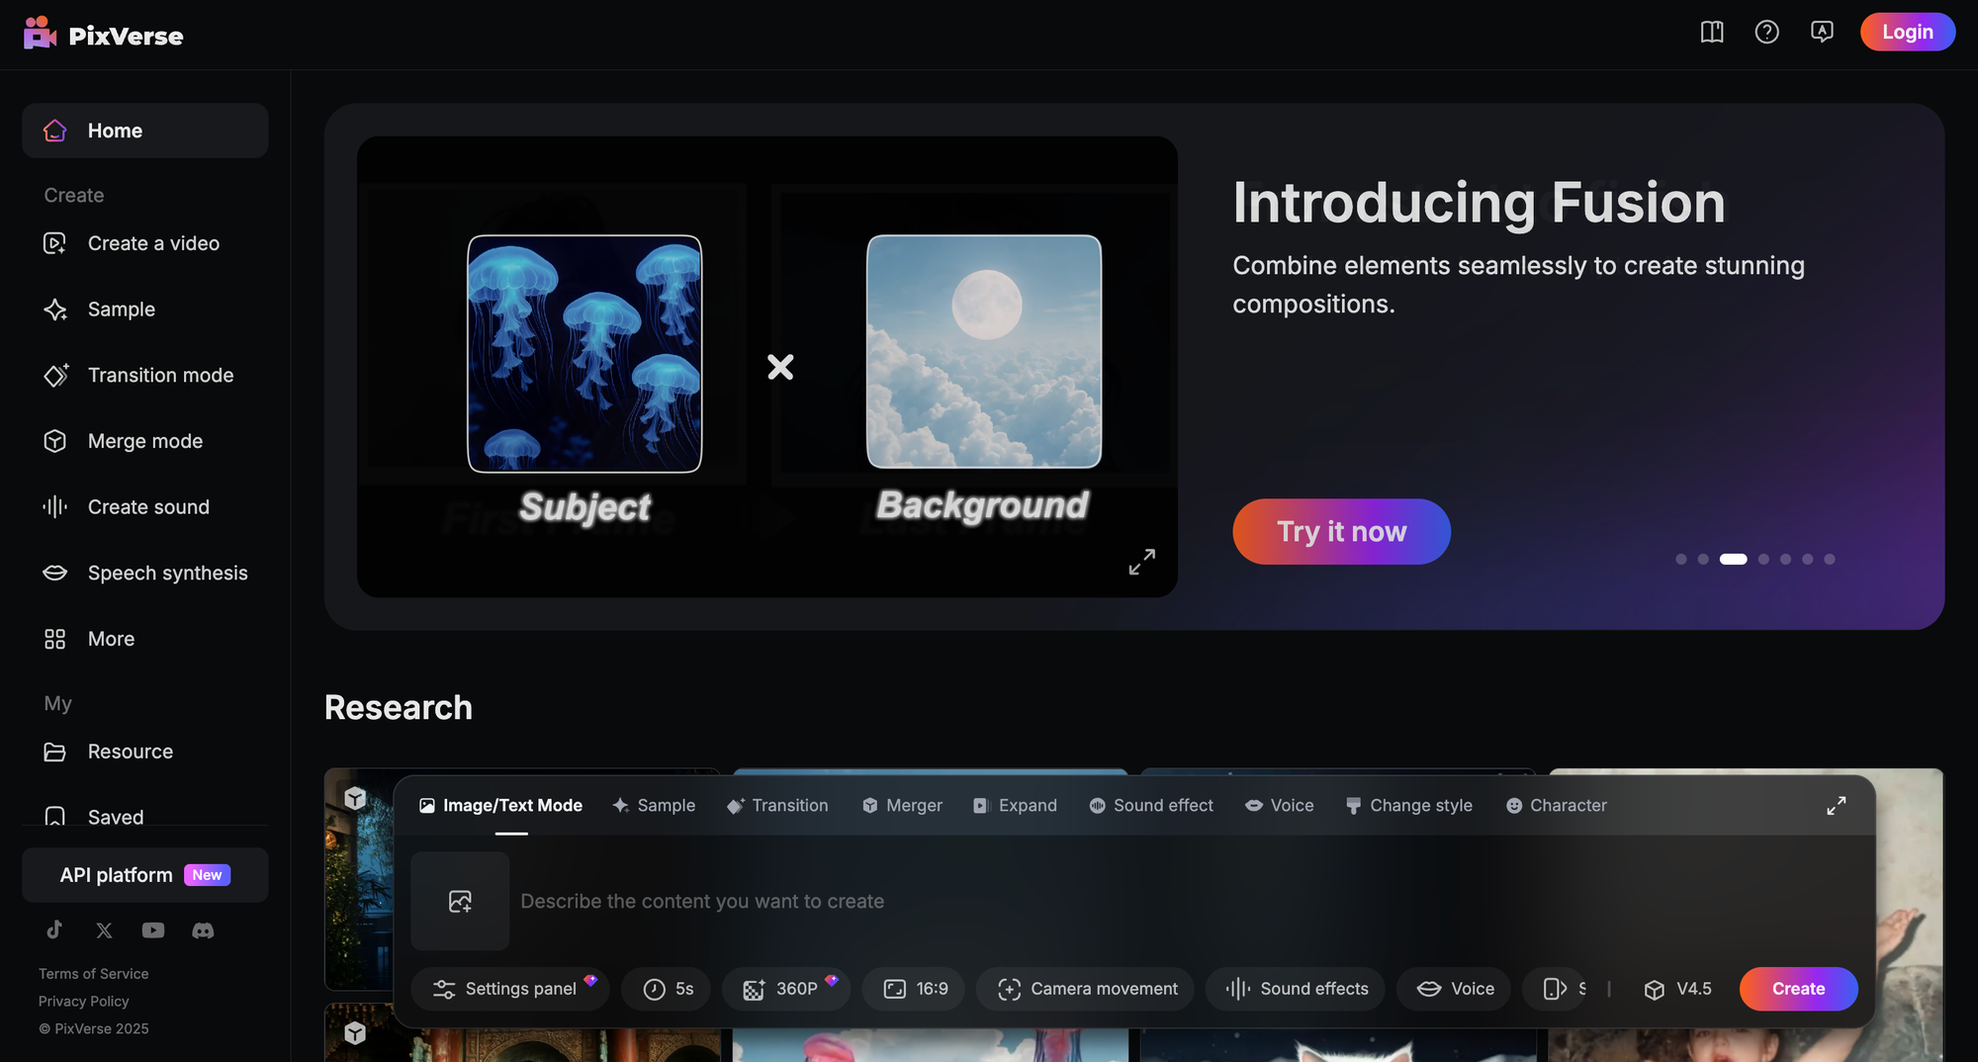Viewport: 1978px width, 1062px height.
Task: Expand the Fusion banner video fullscreen
Action: click(x=1142, y=562)
